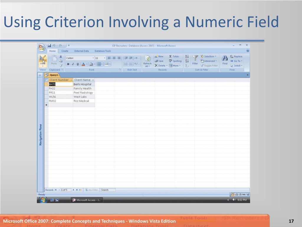
Task: Toggle Bold formatting
Action: click(68, 64)
